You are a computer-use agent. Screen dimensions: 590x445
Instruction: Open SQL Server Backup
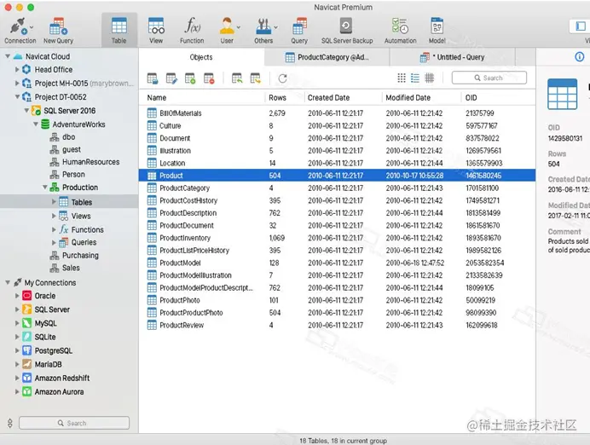coord(346,31)
